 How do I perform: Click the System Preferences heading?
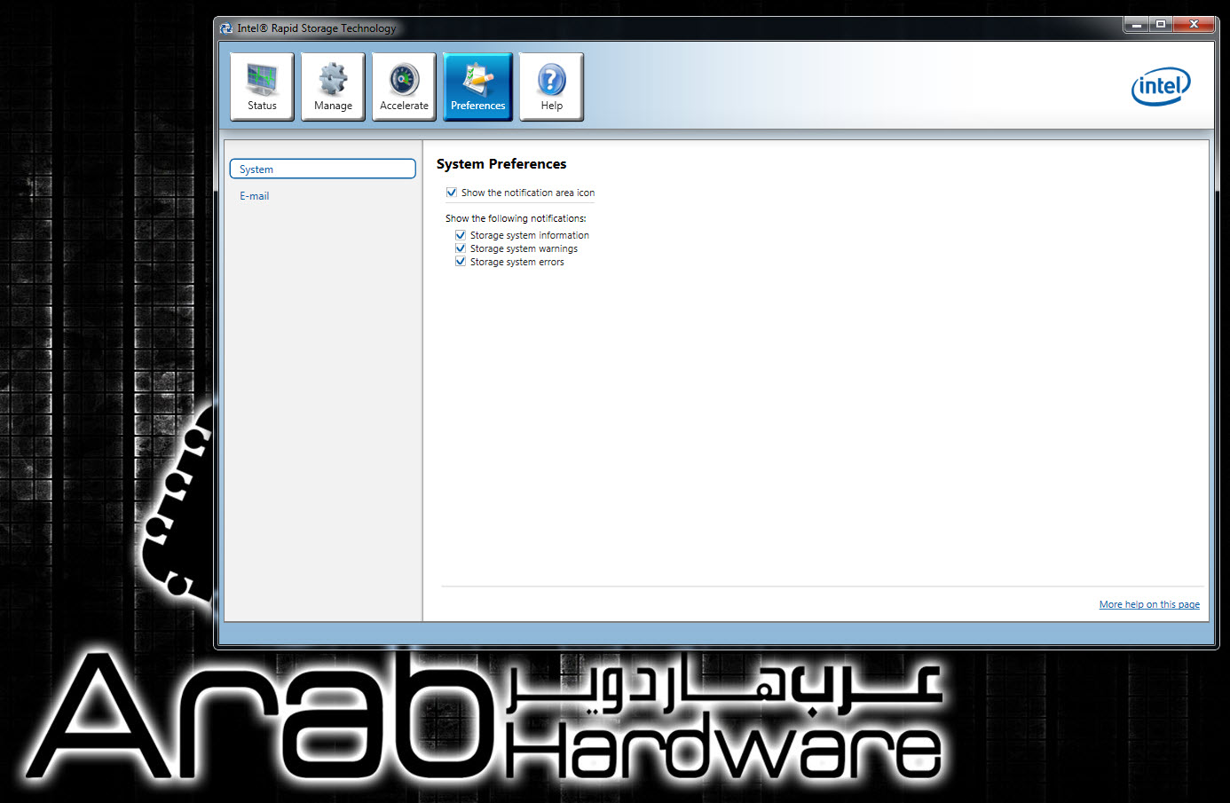click(x=501, y=164)
